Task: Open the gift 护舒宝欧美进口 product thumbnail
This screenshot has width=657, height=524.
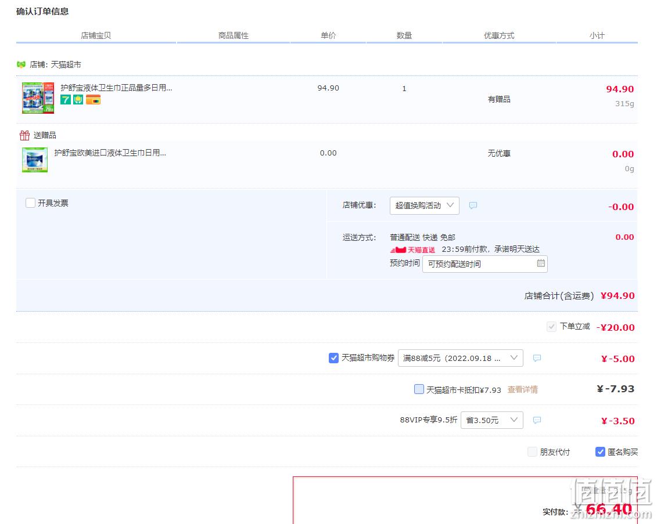Action: pyautogui.click(x=35, y=160)
